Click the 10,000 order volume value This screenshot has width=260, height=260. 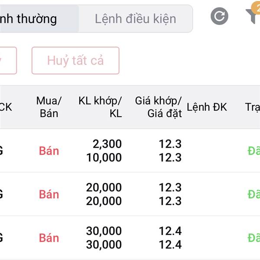point(104,157)
